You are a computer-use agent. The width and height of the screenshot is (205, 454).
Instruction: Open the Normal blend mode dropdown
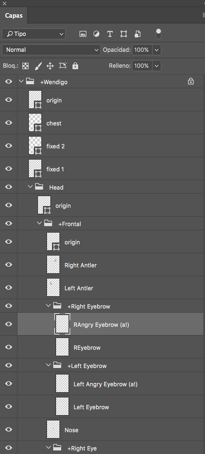pos(51,50)
